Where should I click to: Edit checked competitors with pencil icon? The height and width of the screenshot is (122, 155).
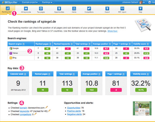click(x=35, y=114)
